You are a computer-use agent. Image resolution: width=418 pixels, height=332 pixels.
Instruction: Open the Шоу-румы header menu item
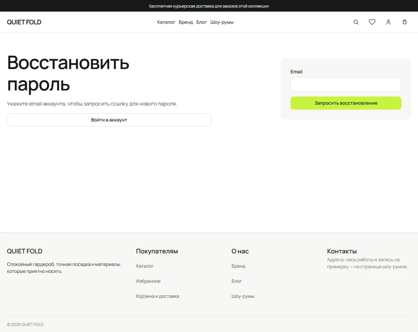tap(222, 22)
